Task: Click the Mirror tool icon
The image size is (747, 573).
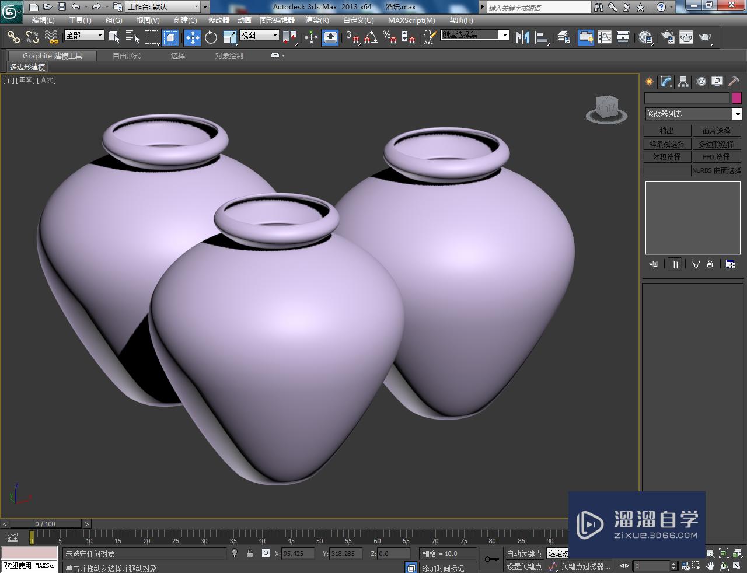Action: [x=522, y=37]
